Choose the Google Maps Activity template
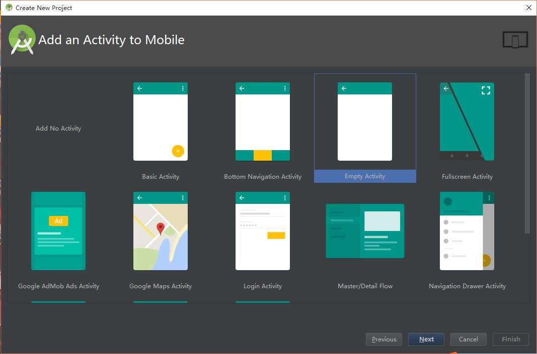This screenshot has height=354, width=537. click(160, 231)
